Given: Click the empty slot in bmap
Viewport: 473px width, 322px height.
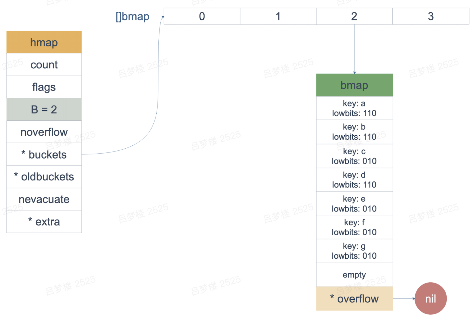Looking at the screenshot, I should (x=355, y=275).
